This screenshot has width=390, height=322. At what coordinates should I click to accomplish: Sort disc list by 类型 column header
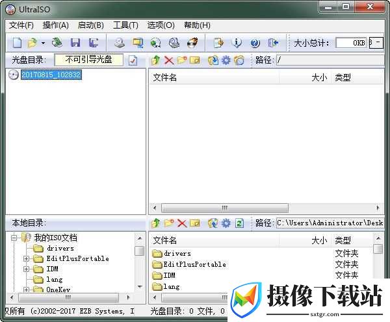tap(357, 77)
